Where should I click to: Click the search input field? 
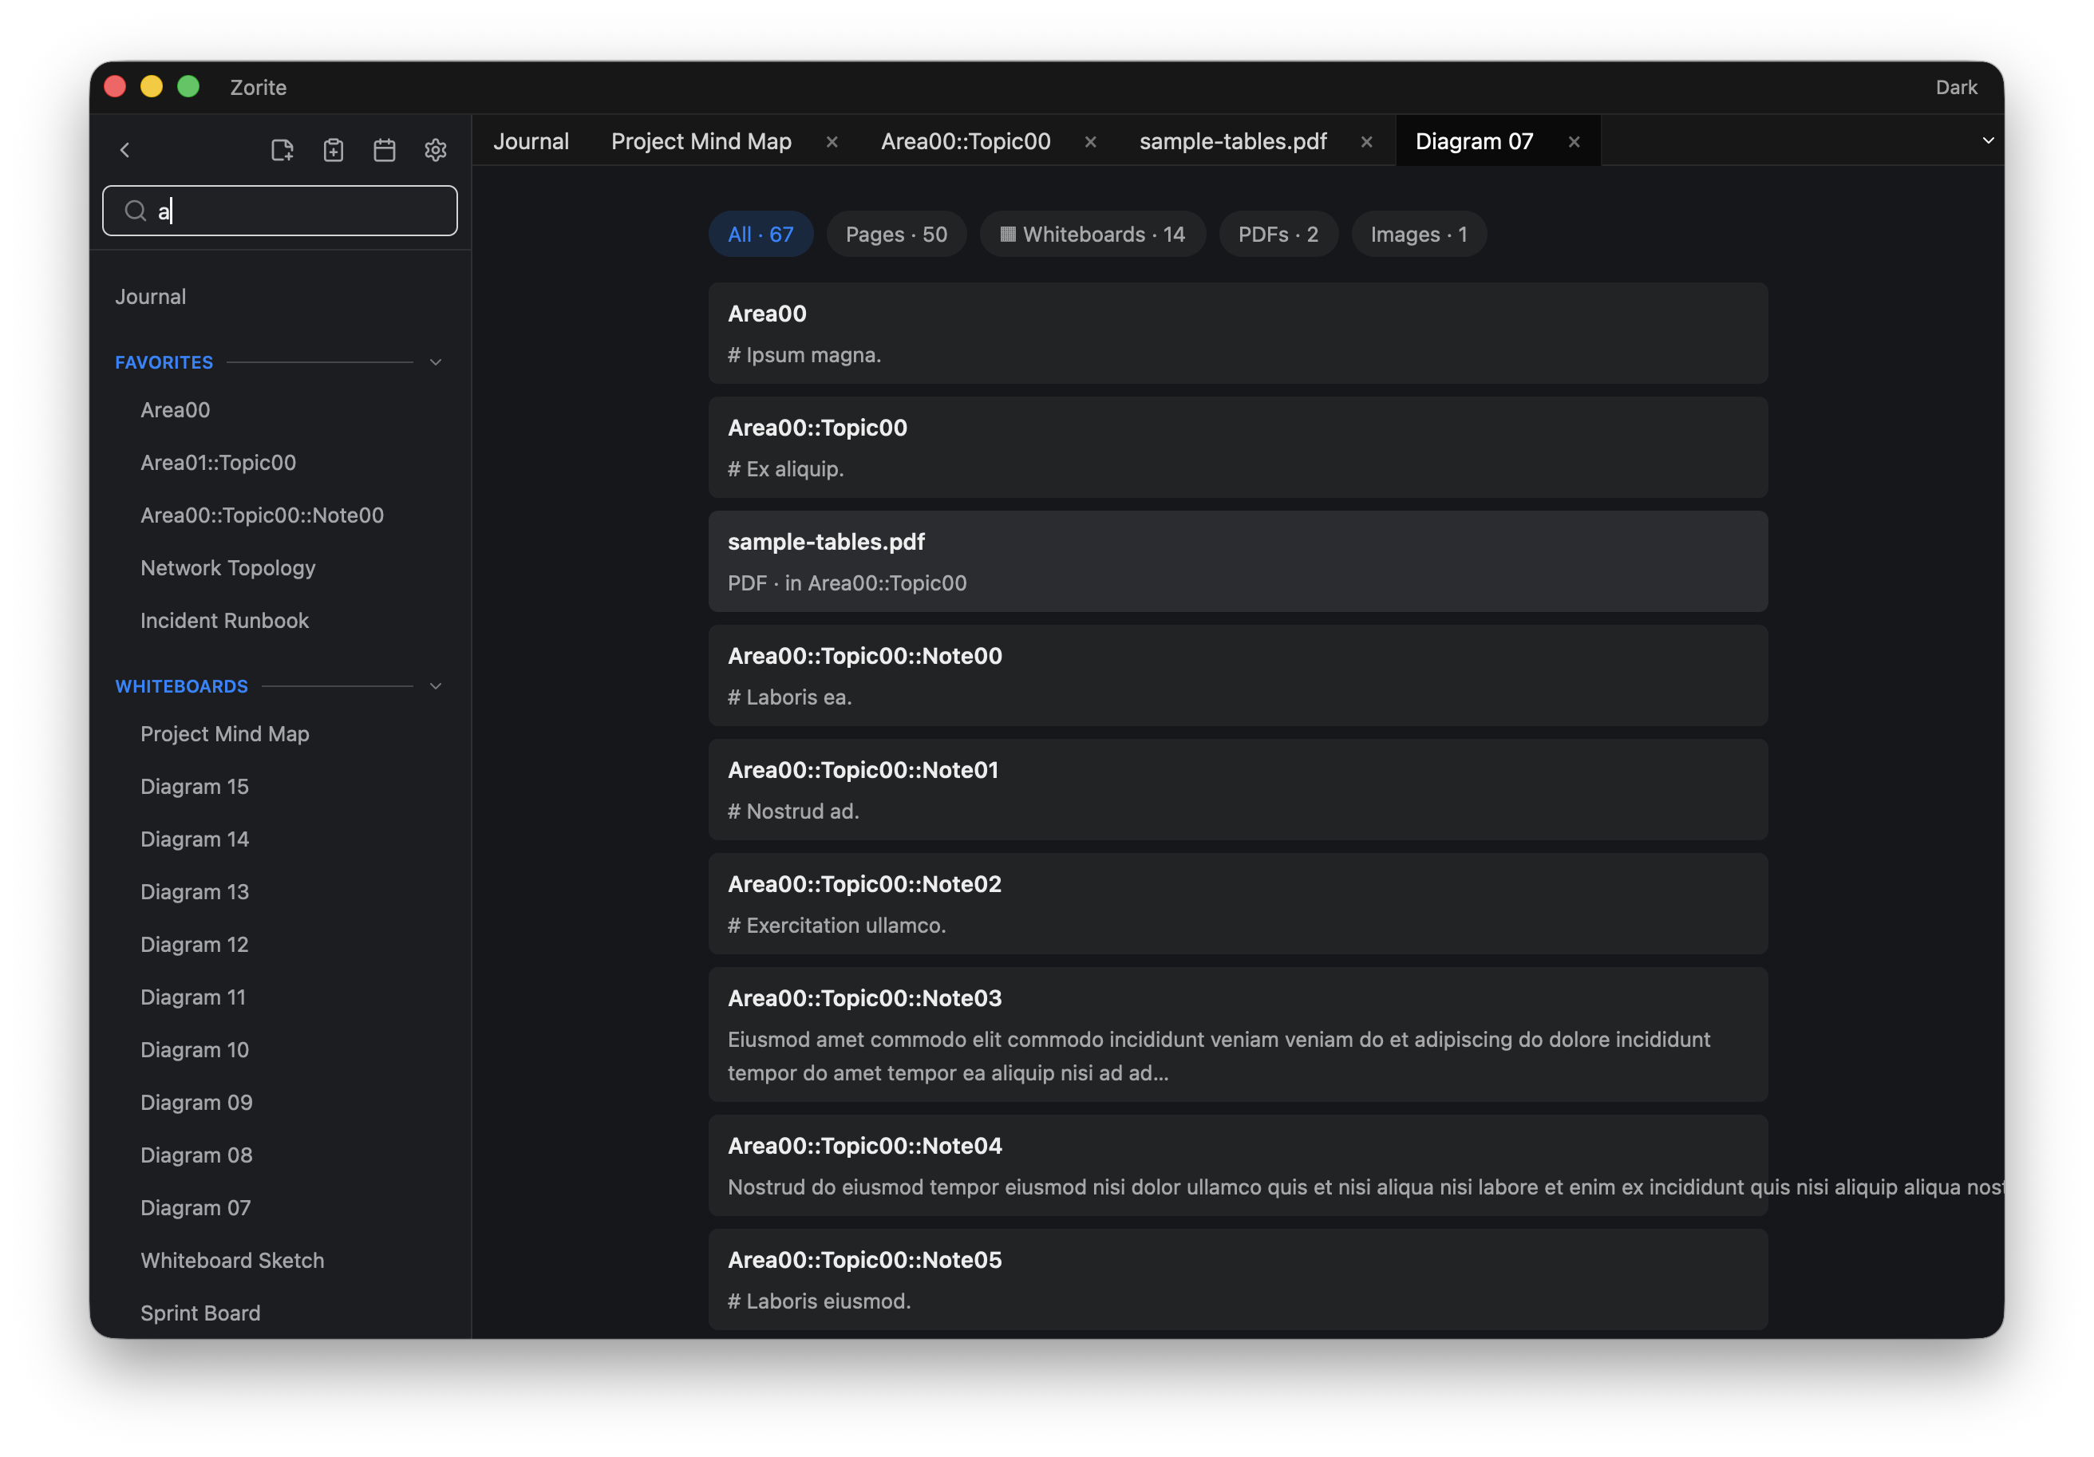coord(280,211)
